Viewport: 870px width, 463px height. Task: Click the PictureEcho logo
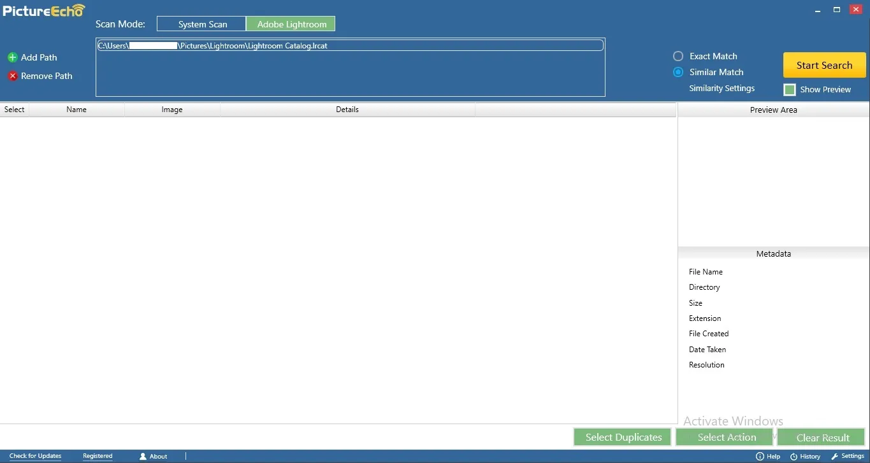pos(44,11)
